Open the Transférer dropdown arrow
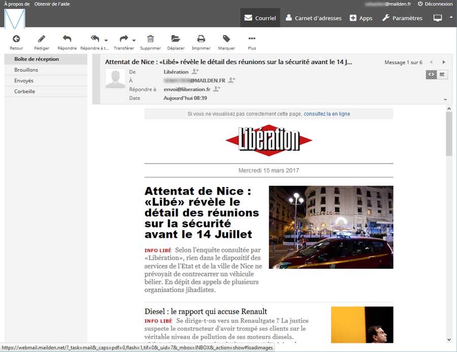The image size is (457, 352). pyautogui.click(x=134, y=40)
